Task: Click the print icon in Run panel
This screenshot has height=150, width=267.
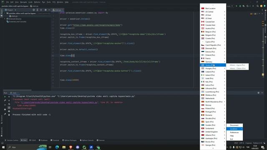Action: tap(9, 111)
